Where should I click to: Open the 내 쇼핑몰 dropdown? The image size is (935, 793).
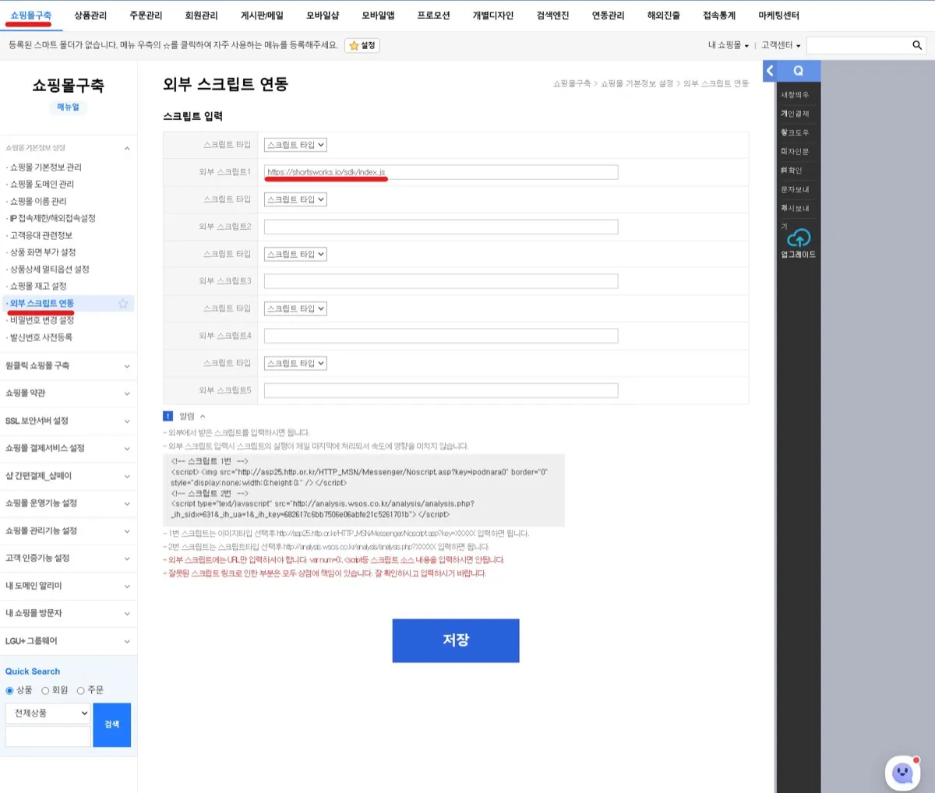click(x=728, y=45)
